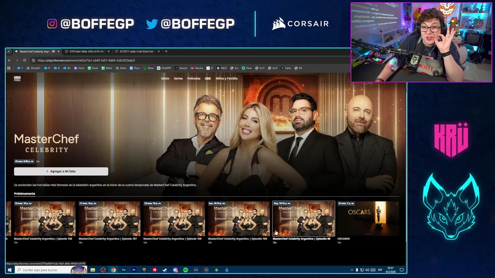
Task: Click Agregar a Mi lista button
Action: [x=61, y=171]
